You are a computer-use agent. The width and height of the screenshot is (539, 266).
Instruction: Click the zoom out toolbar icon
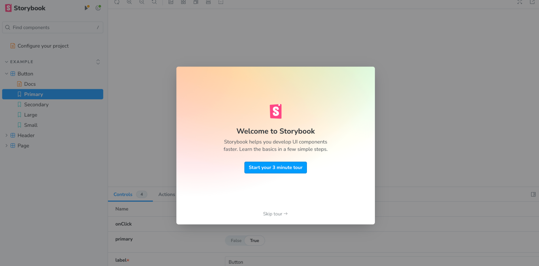[142, 2]
